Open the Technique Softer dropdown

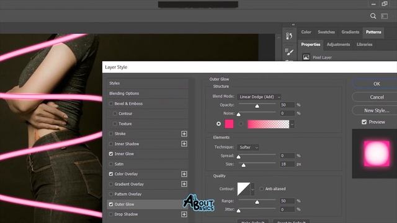(x=248, y=147)
